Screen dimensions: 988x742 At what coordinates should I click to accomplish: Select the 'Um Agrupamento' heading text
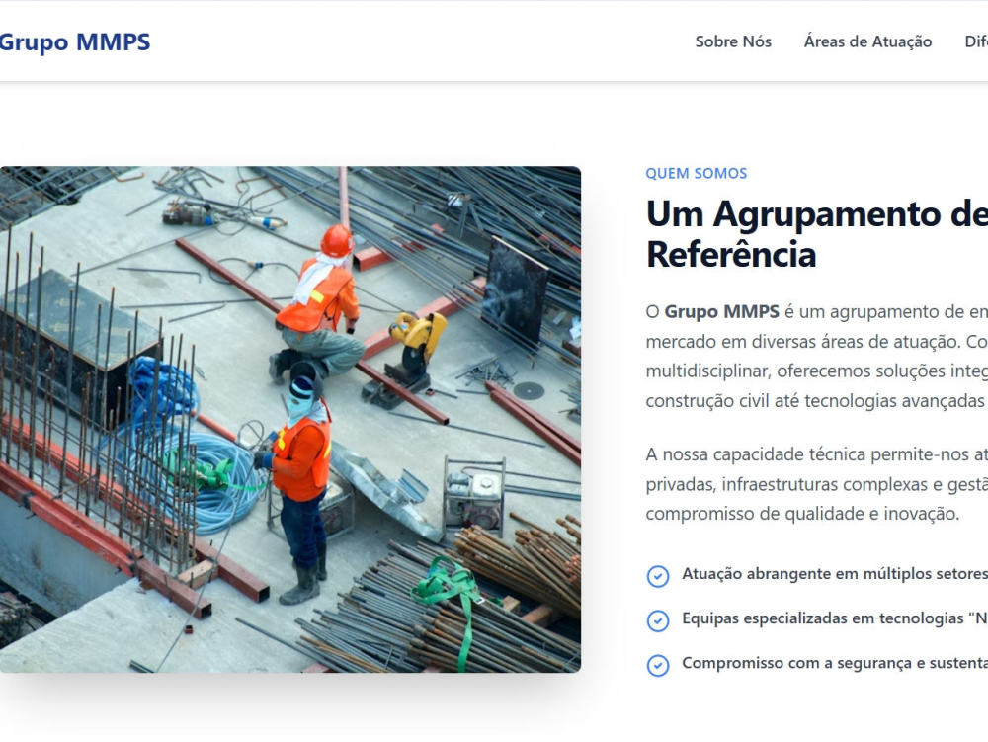tap(817, 234)
